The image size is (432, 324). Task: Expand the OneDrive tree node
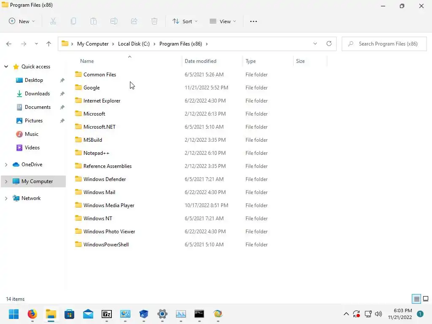6,165
